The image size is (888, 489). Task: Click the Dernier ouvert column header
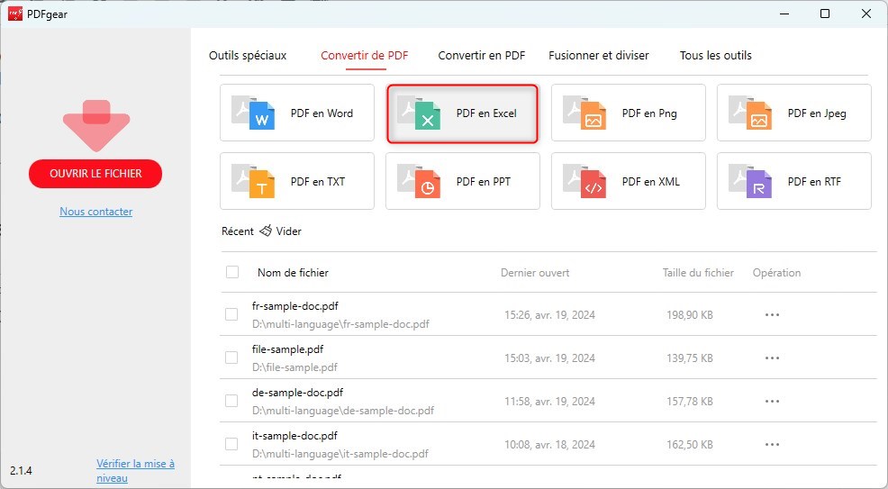click(x=535, y=273)
